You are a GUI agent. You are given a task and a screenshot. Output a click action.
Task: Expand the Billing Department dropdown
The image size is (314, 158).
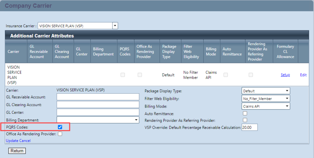click(x=98, y=120)
